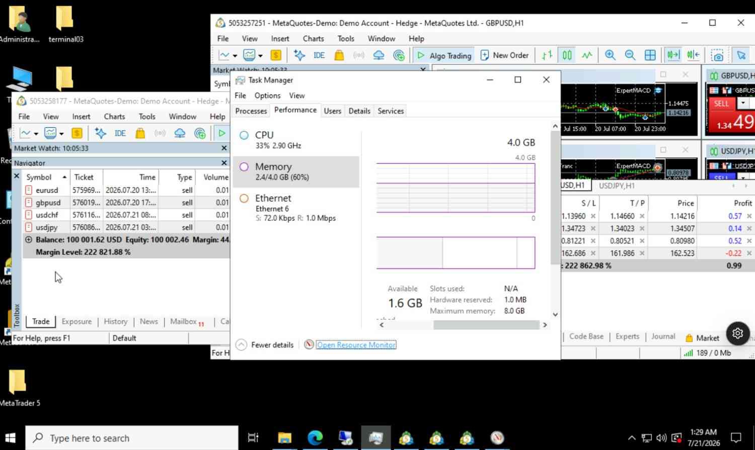The width and height of the screenshot is (755, 450).
Task: Open VPS cloud icon in GBPUSD window toolbar
Action: 379,55
